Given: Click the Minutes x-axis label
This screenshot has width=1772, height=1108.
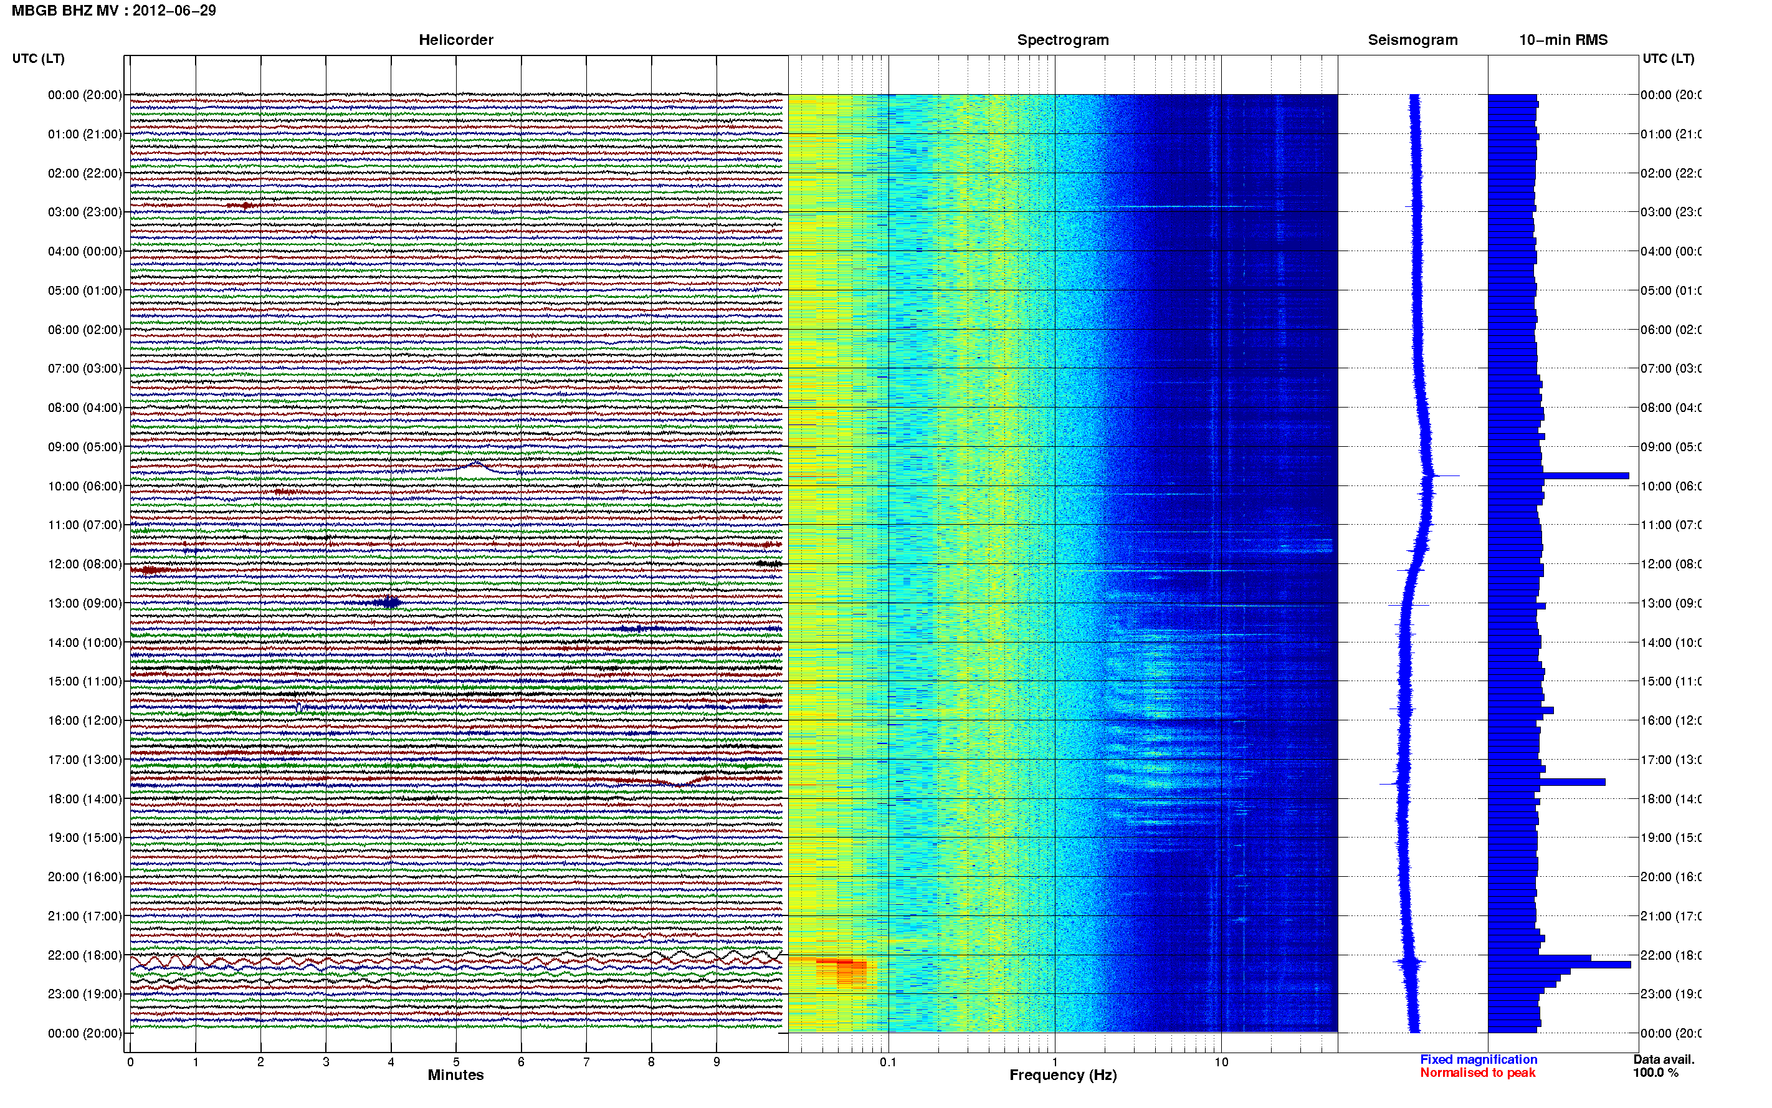Looking at the screenshot, I should pyautogui.click(x=455, y=1075).
